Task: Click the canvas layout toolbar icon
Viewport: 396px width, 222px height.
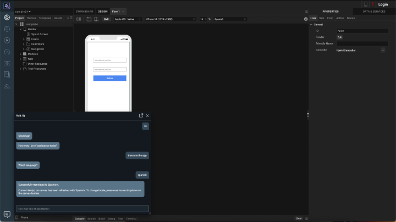Action: (89, 19)
